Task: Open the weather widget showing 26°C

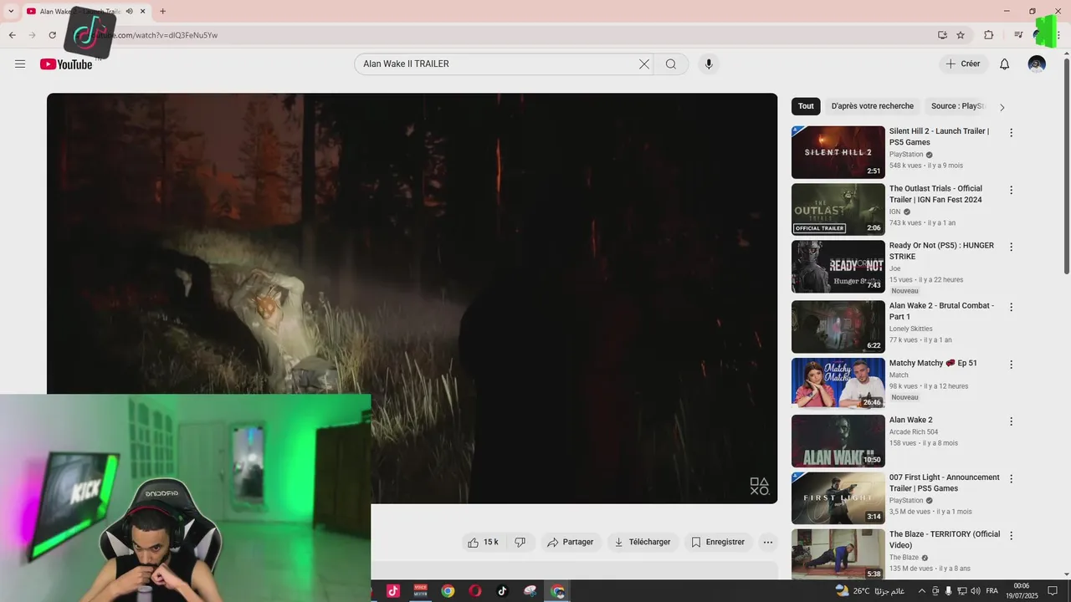Action: (x=870, y=591)
